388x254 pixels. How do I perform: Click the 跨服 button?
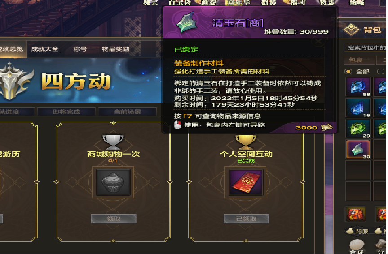pos(358,231)
